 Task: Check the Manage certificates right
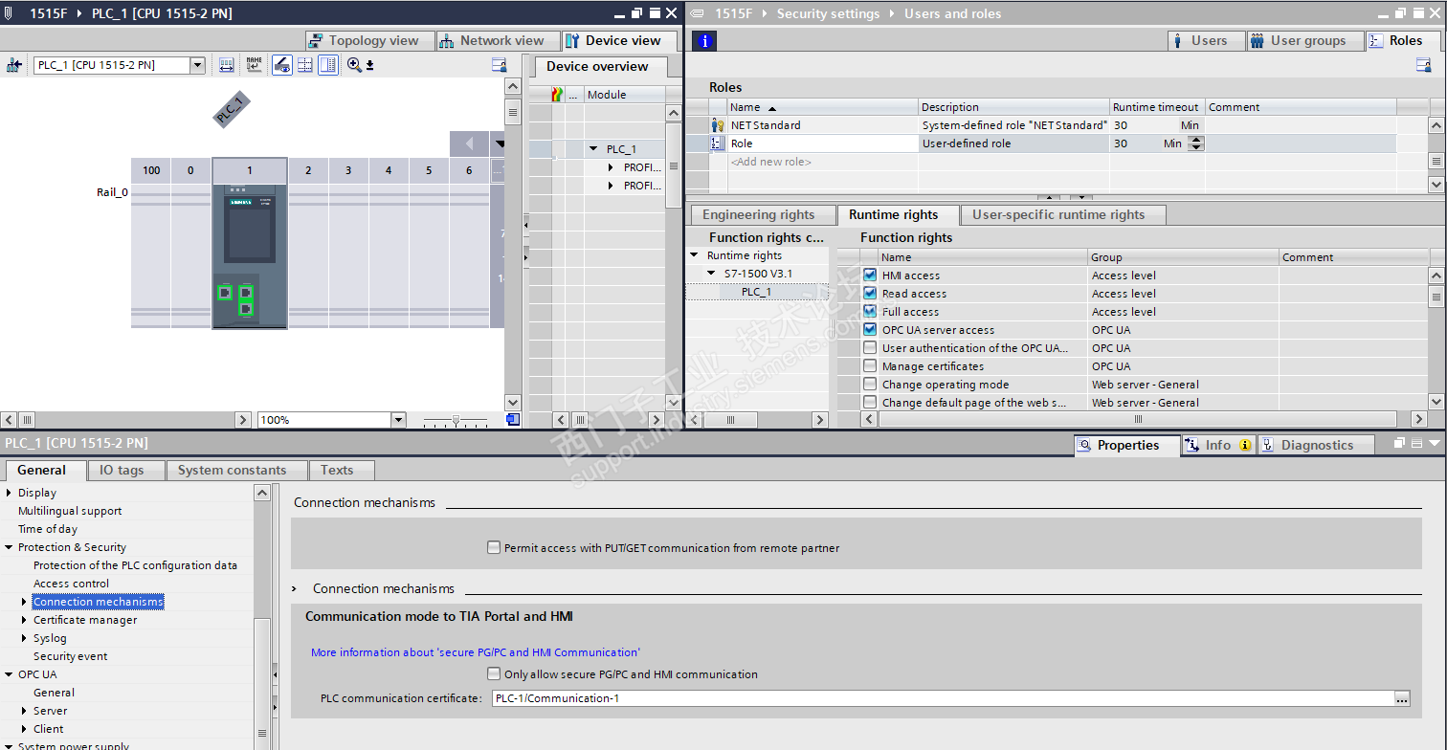pos(869,366)
